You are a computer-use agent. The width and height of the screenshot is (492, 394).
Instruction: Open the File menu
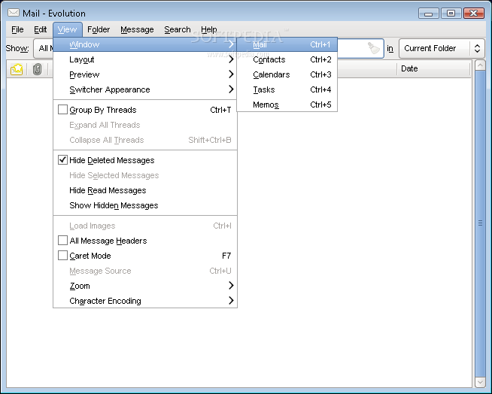pyautogui.click(x=17, y=29)
